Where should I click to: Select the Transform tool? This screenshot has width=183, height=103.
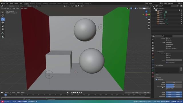tap(3, 29)
